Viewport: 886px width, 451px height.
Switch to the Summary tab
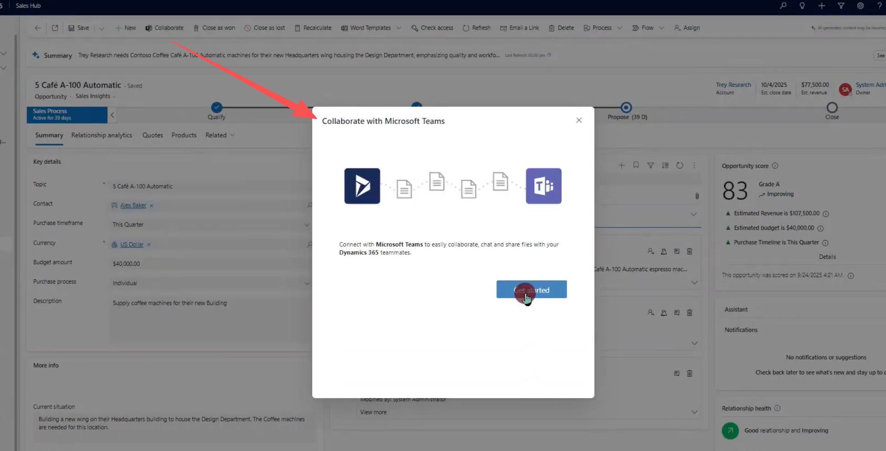pyautogui.click(x=49, y=135)
